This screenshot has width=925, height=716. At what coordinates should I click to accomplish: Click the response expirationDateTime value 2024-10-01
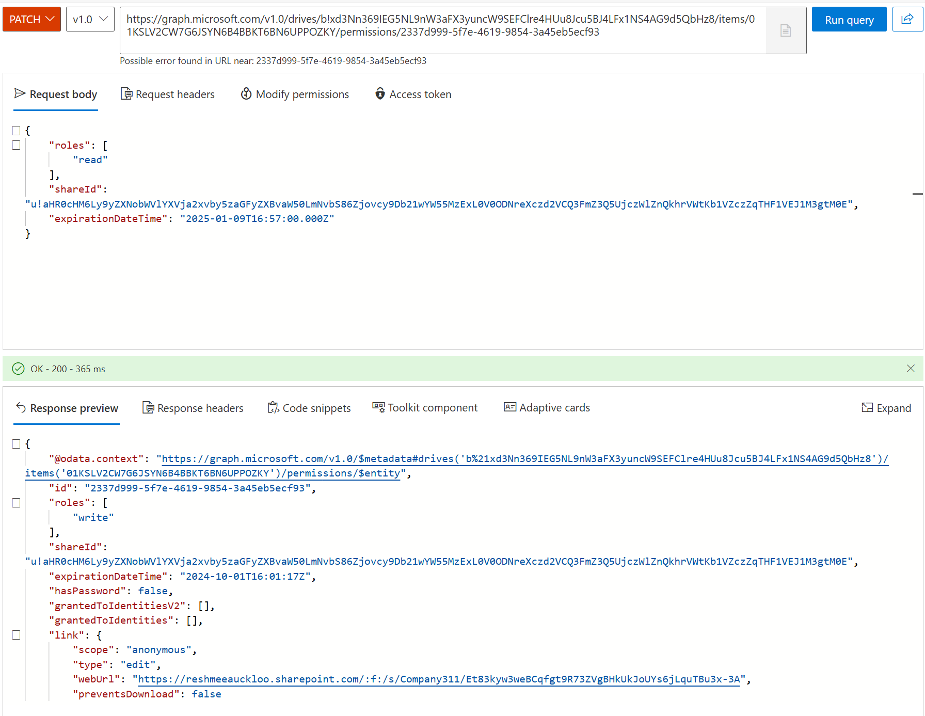pyautogui.click(x=245, y=577)
